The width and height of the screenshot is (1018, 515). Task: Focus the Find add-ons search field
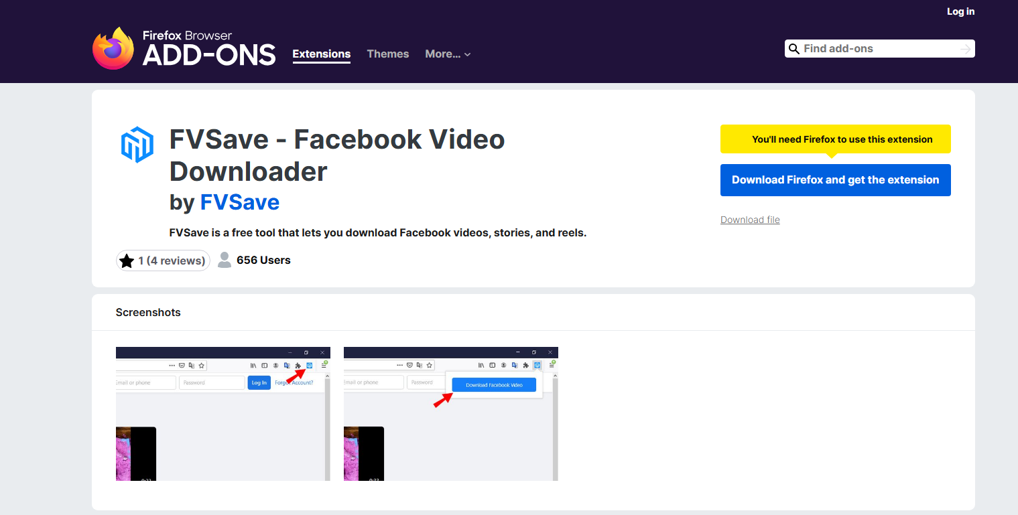point(878,49)
